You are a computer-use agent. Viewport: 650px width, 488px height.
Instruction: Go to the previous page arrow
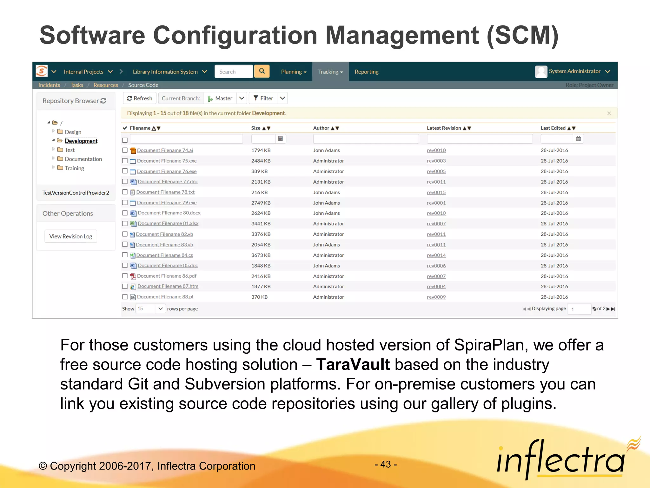point(529,309)
